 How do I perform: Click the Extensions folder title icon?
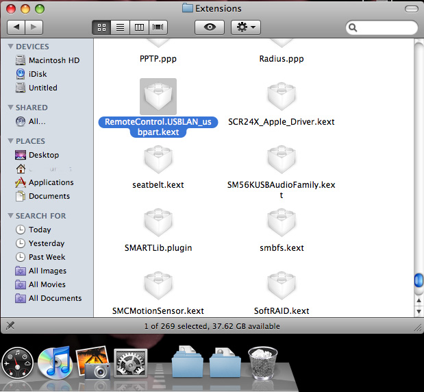tap(188, 8)
